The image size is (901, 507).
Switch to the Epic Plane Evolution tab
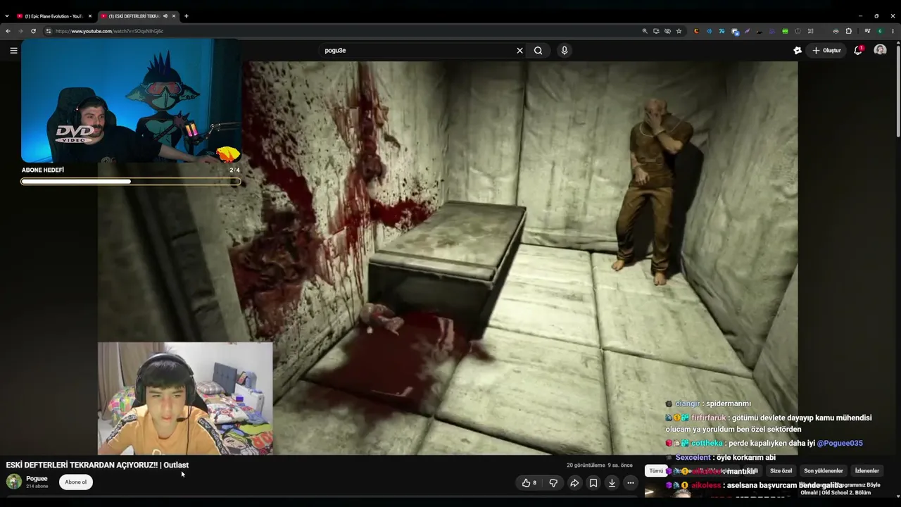(53, 15)
